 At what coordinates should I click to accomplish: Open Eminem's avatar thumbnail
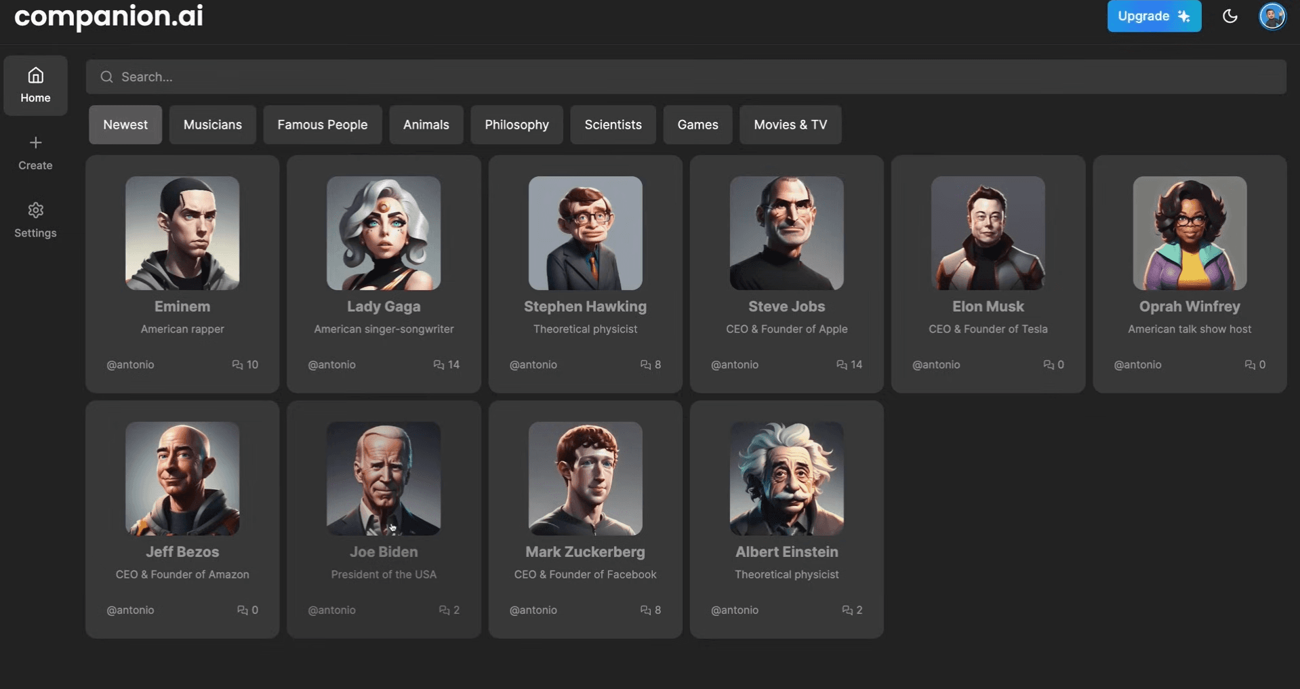(x=182, y=233)
